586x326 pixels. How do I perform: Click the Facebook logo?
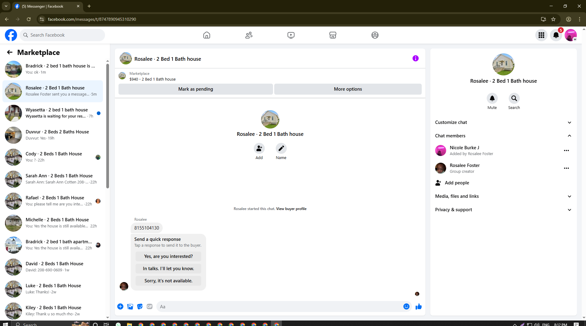(11, 35)
